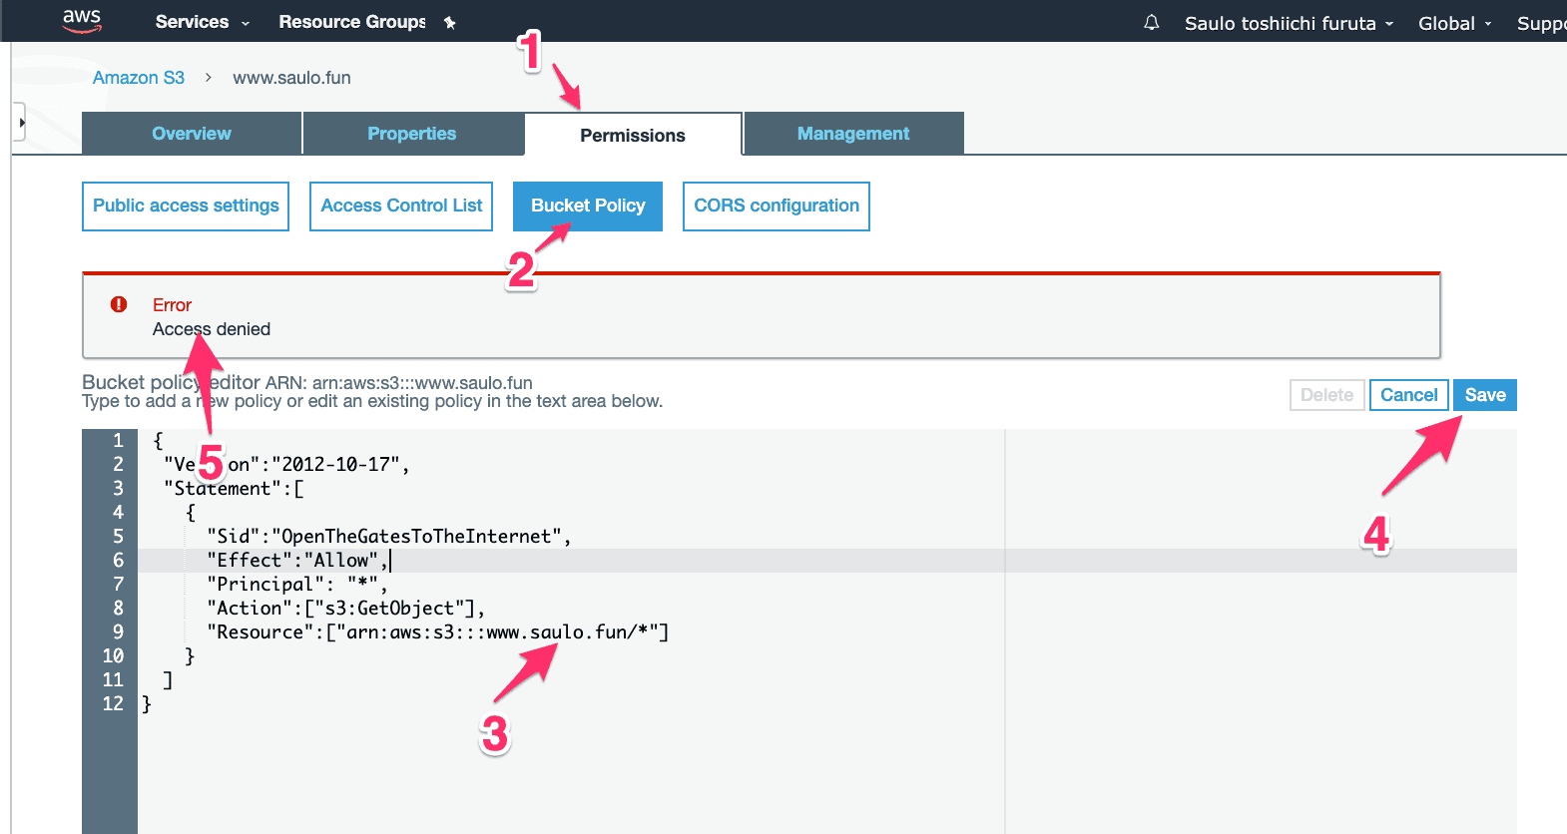The height and width of the screenshot is (834, 1567).
Task: Open Saulo toshiichi furuta account dropdown
Action: 1289,23
